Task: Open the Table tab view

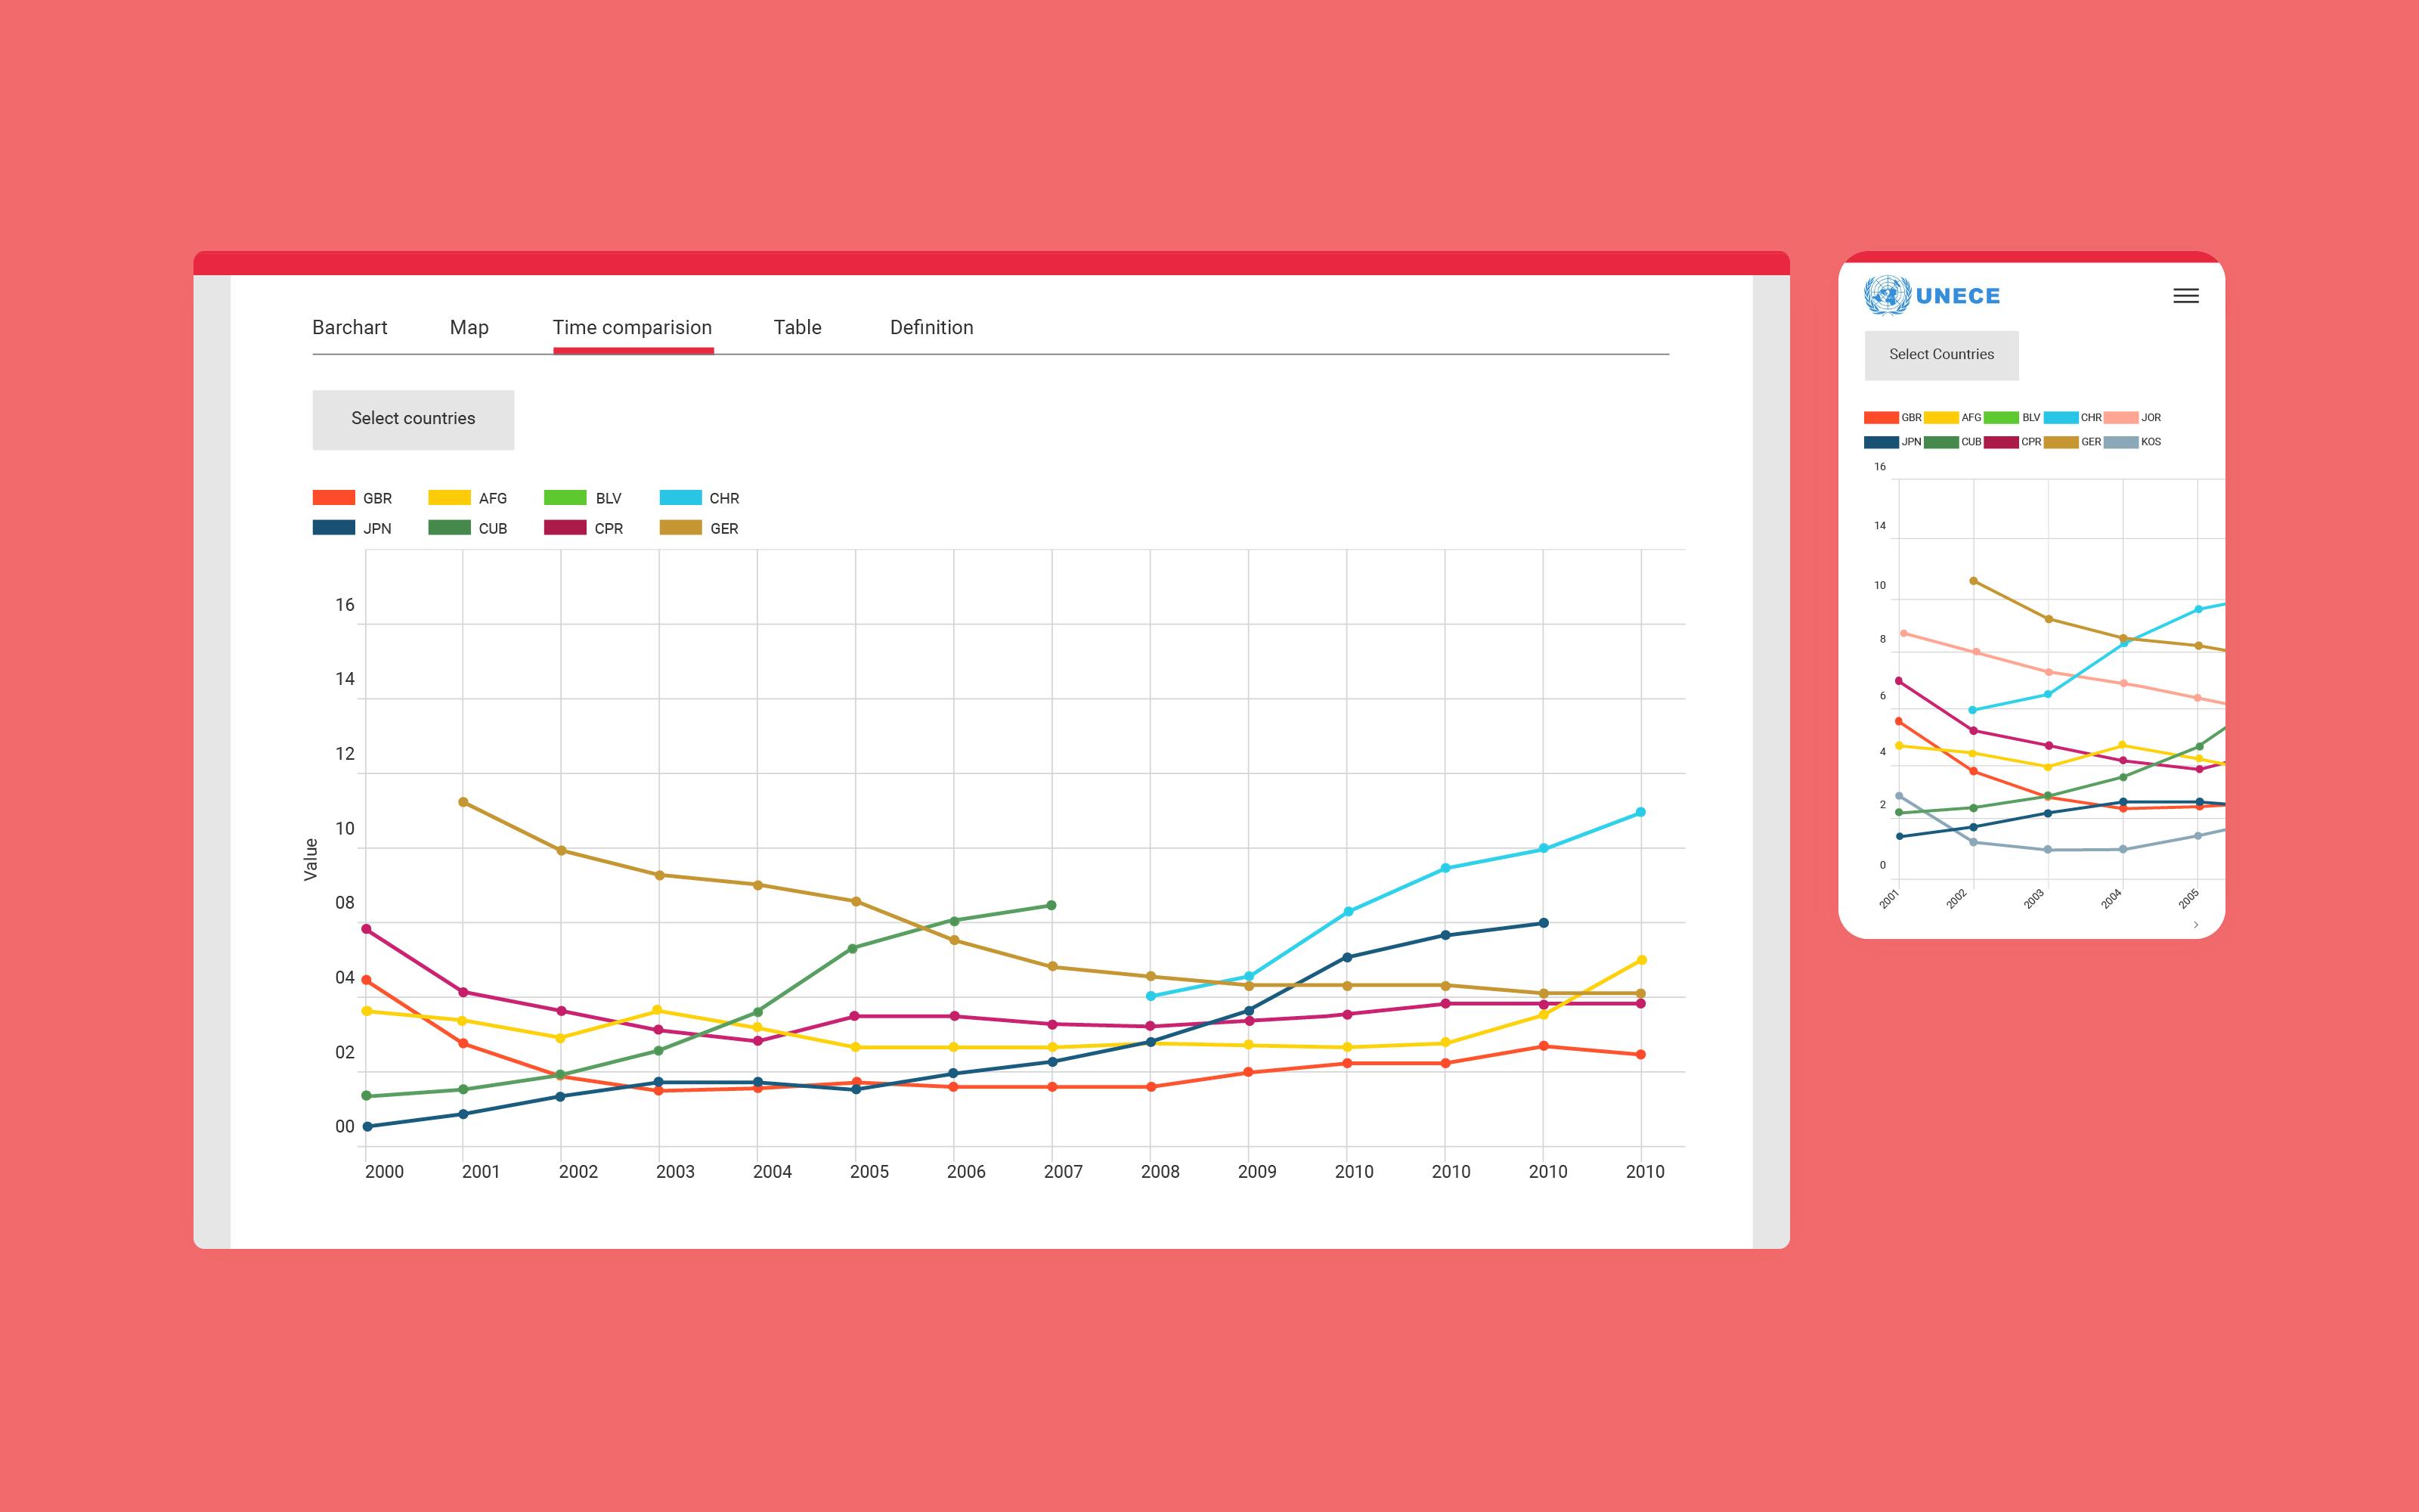Action: (798, 326)
